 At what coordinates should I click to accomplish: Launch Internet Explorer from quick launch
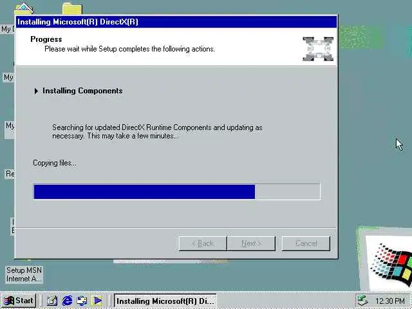tap(67, 301)
